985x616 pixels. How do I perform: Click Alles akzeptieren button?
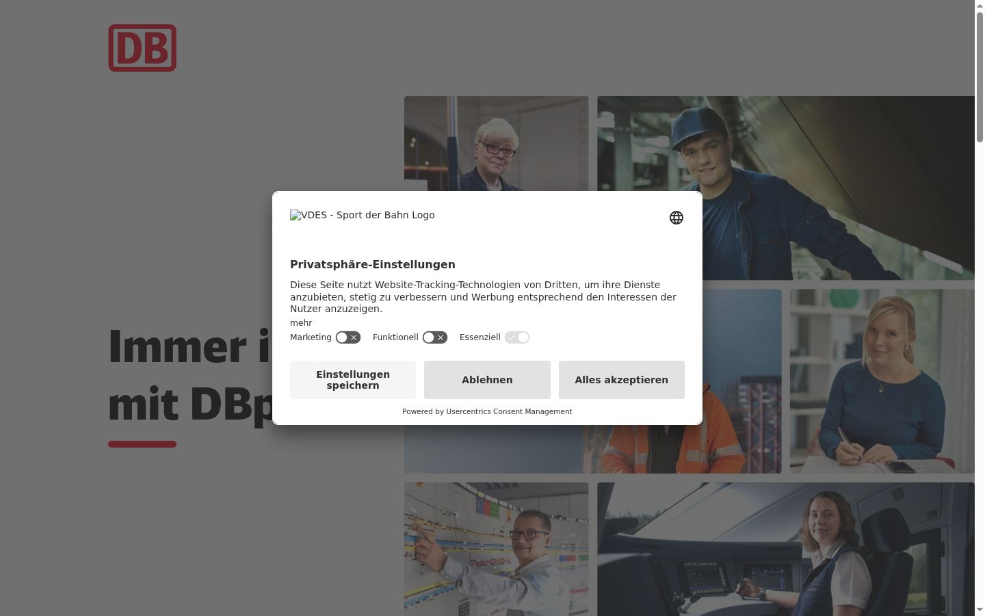[x=621, y=380]
